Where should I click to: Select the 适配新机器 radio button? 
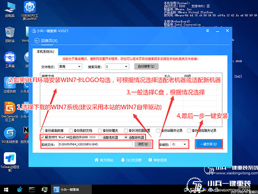coord(126,137)
